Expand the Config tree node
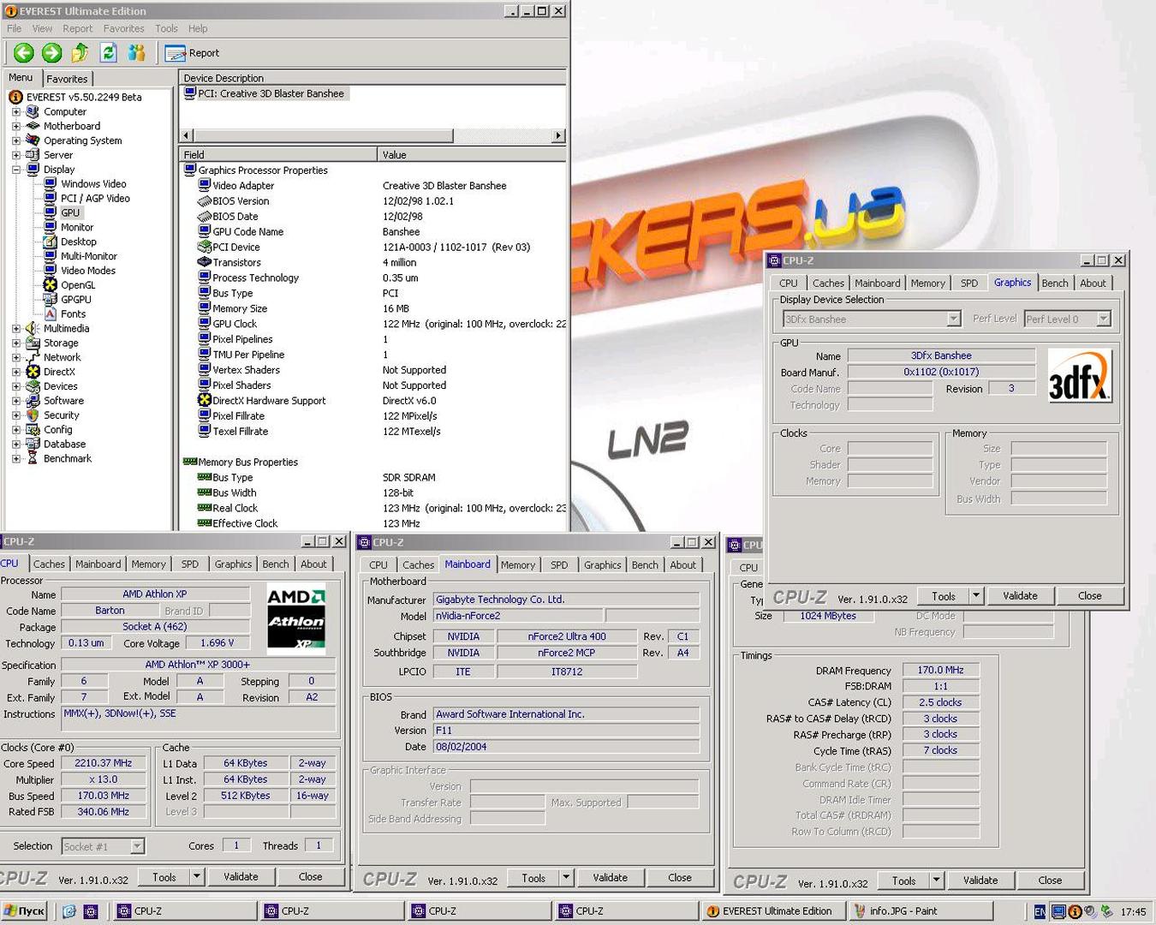 [15, 430]
